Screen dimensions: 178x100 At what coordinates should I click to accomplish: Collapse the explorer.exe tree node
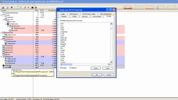click(x=1, y=57)
